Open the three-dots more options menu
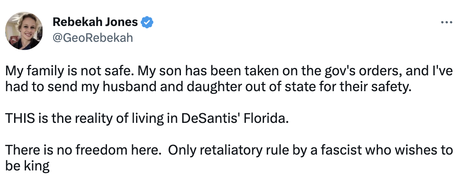This screenshot has width=463, height=181. tap(446, 22)
